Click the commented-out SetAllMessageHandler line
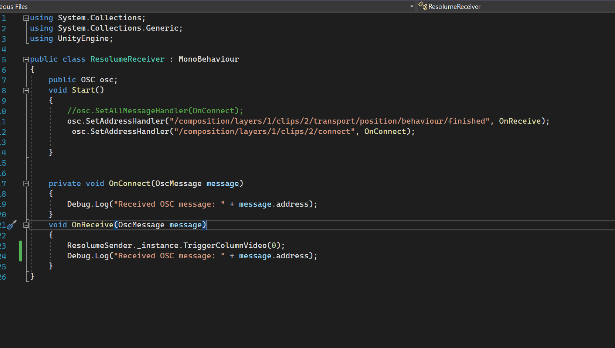The image size is (615, 348). point(155,111)
